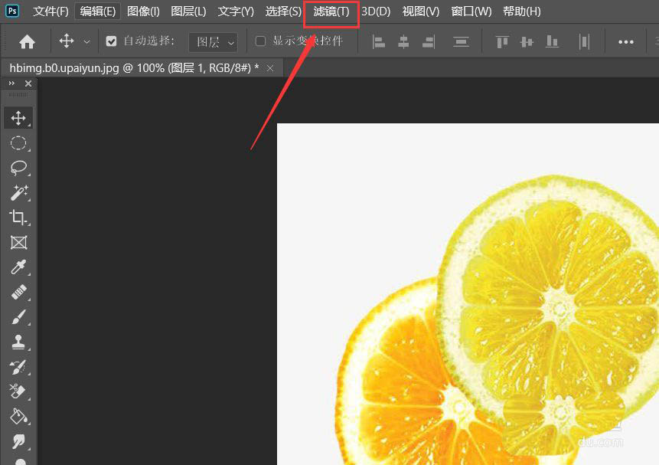The image size is (659, 465).
Task: Align top edges icon
Action: [x=502, y=41]
